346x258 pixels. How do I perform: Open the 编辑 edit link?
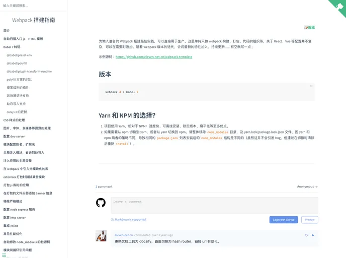(311, 27)
